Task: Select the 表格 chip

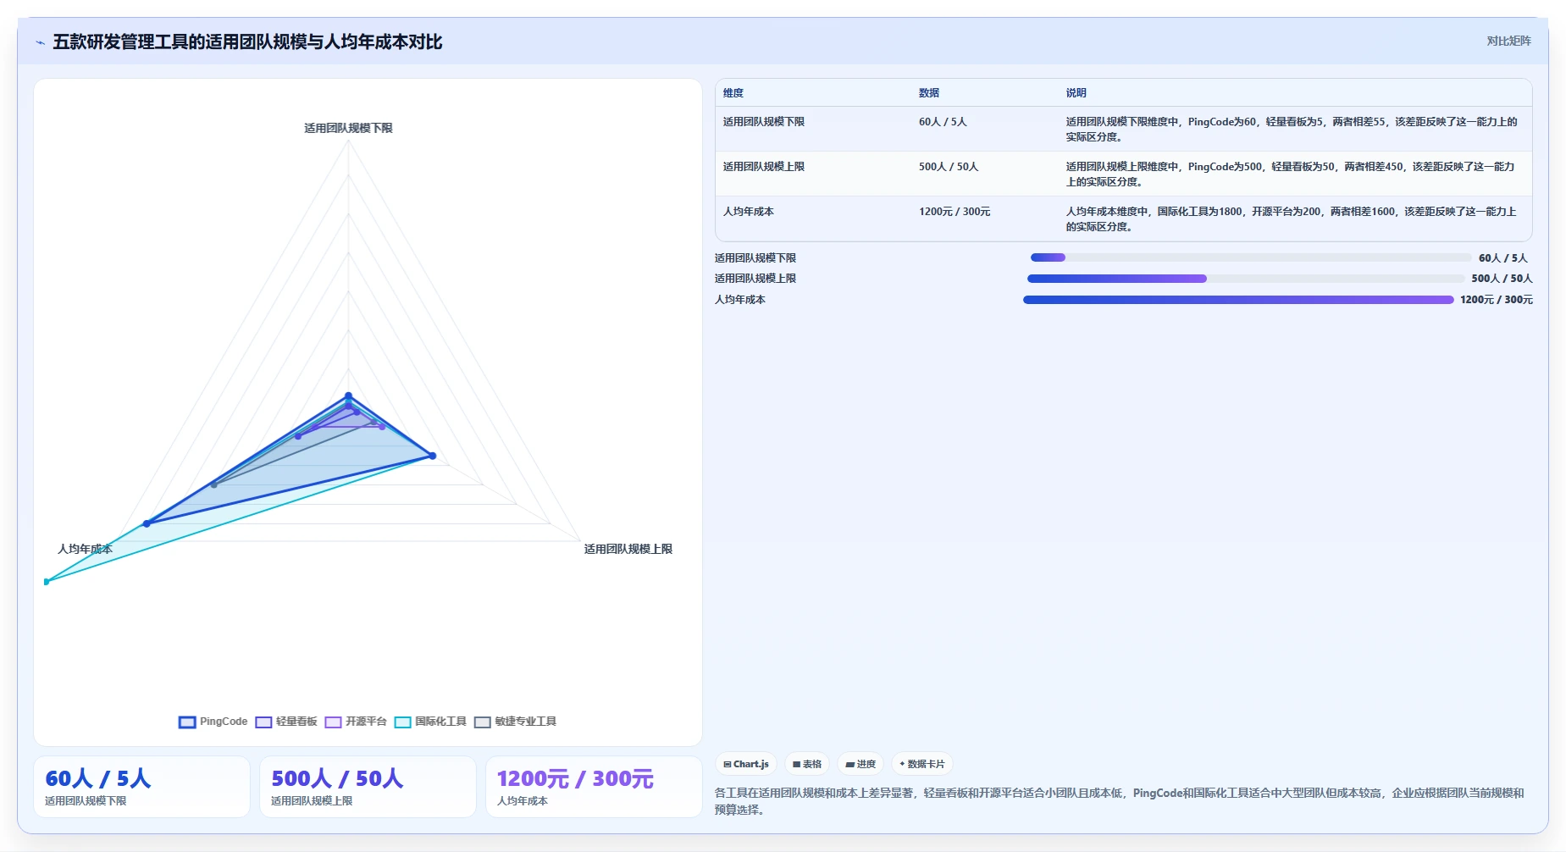Action: [x=807, y=764]
